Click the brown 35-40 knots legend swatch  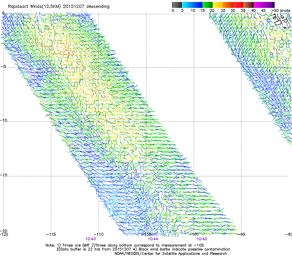point(249,5)
